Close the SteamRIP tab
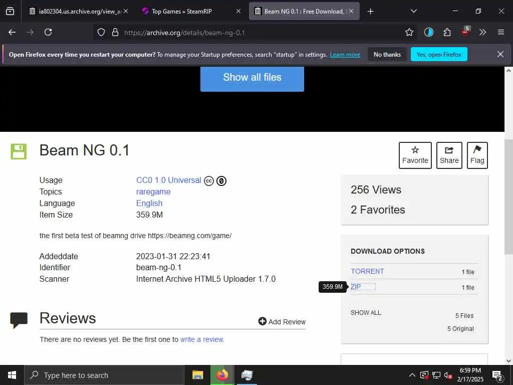 point(238,11)
